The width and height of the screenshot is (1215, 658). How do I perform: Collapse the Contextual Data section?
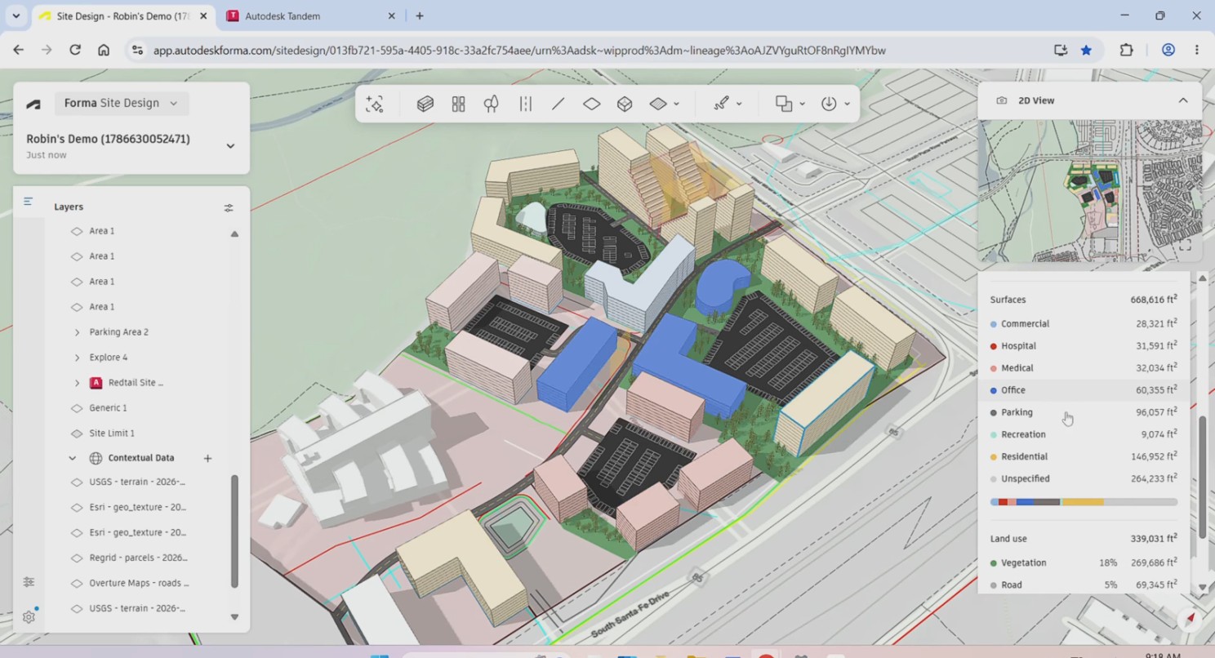tap(73, 458)
